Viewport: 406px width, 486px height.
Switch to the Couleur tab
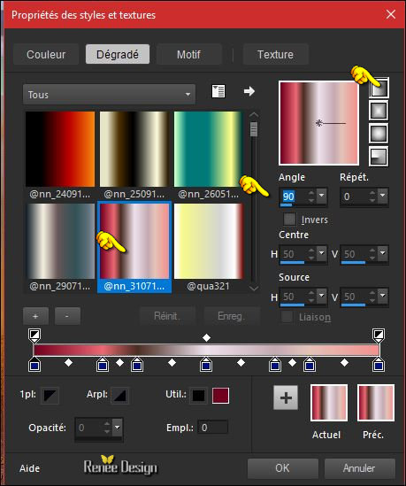click(46, 55)
